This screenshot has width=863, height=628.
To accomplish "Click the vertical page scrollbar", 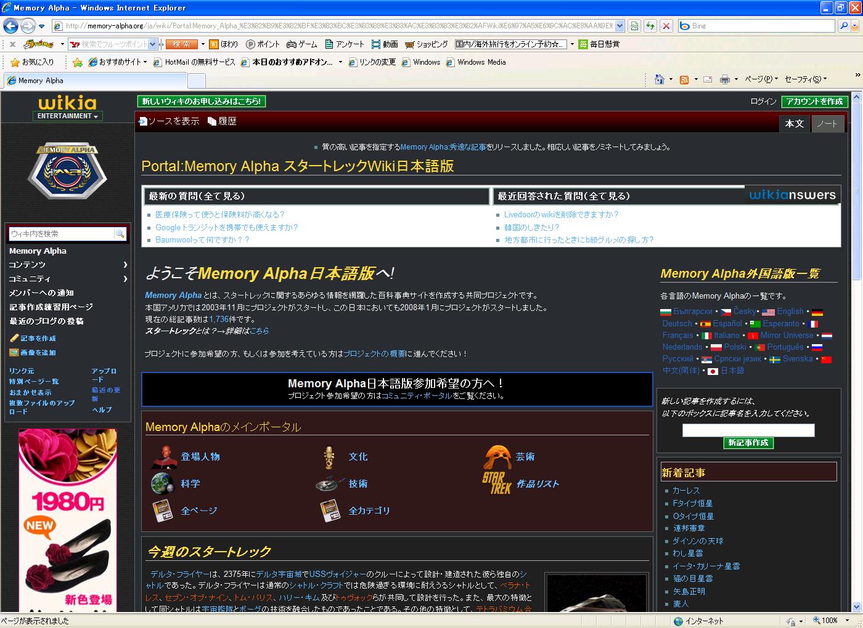I will [x=857, y=351].
